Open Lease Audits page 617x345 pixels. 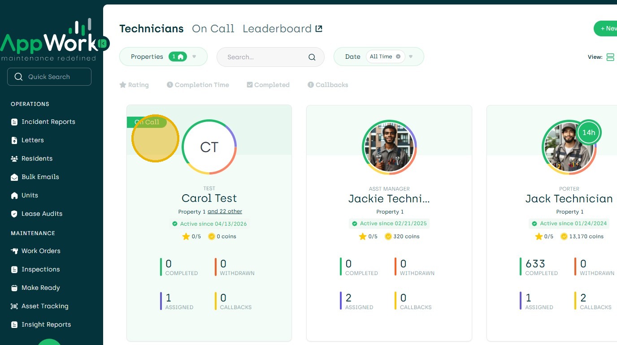pos(37,214)
